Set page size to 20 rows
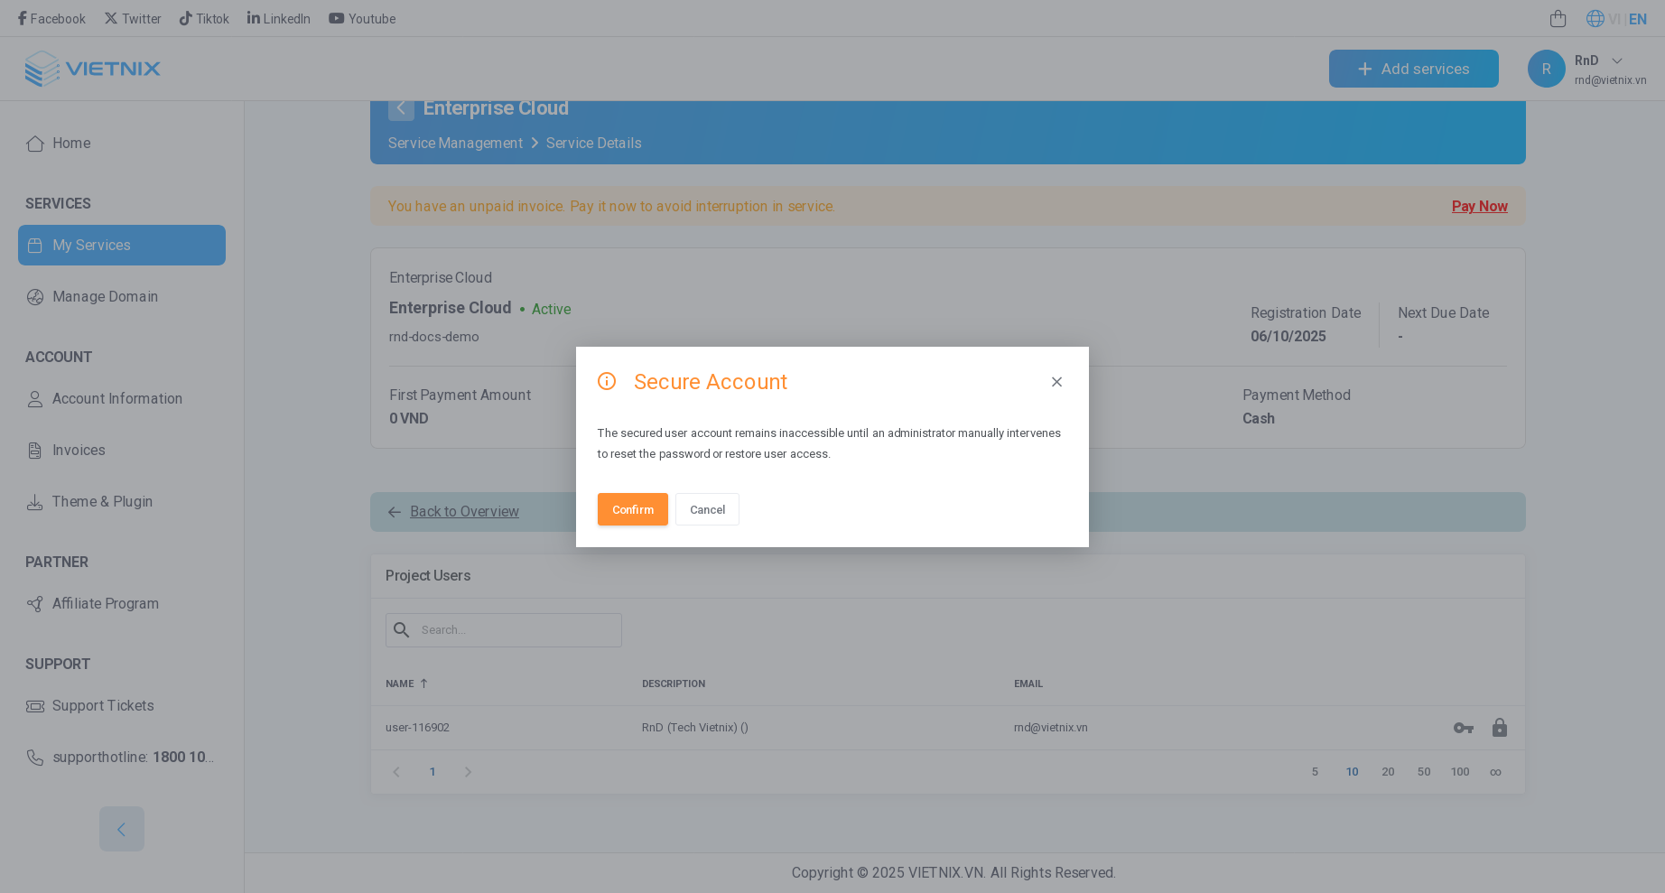 coord(1388,772)
